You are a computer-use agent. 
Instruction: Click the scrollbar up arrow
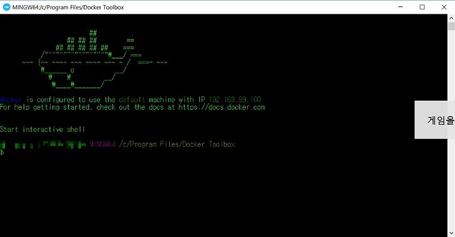click(451, 18)
